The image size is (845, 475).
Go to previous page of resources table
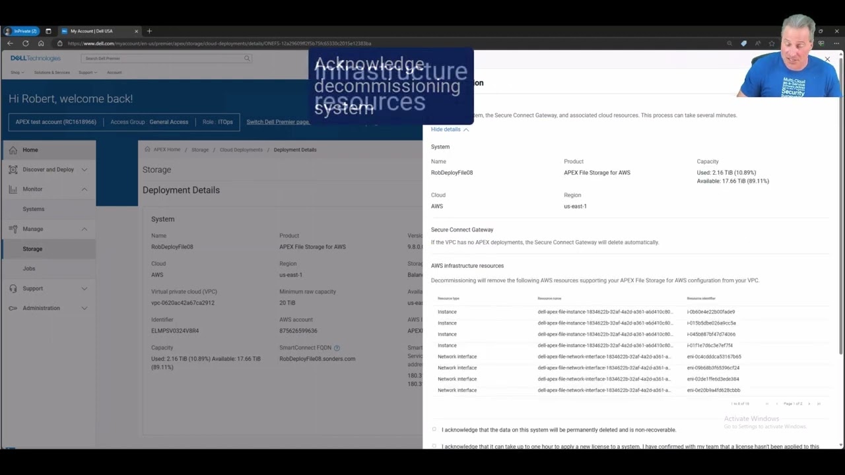click(x=776, y=404)
